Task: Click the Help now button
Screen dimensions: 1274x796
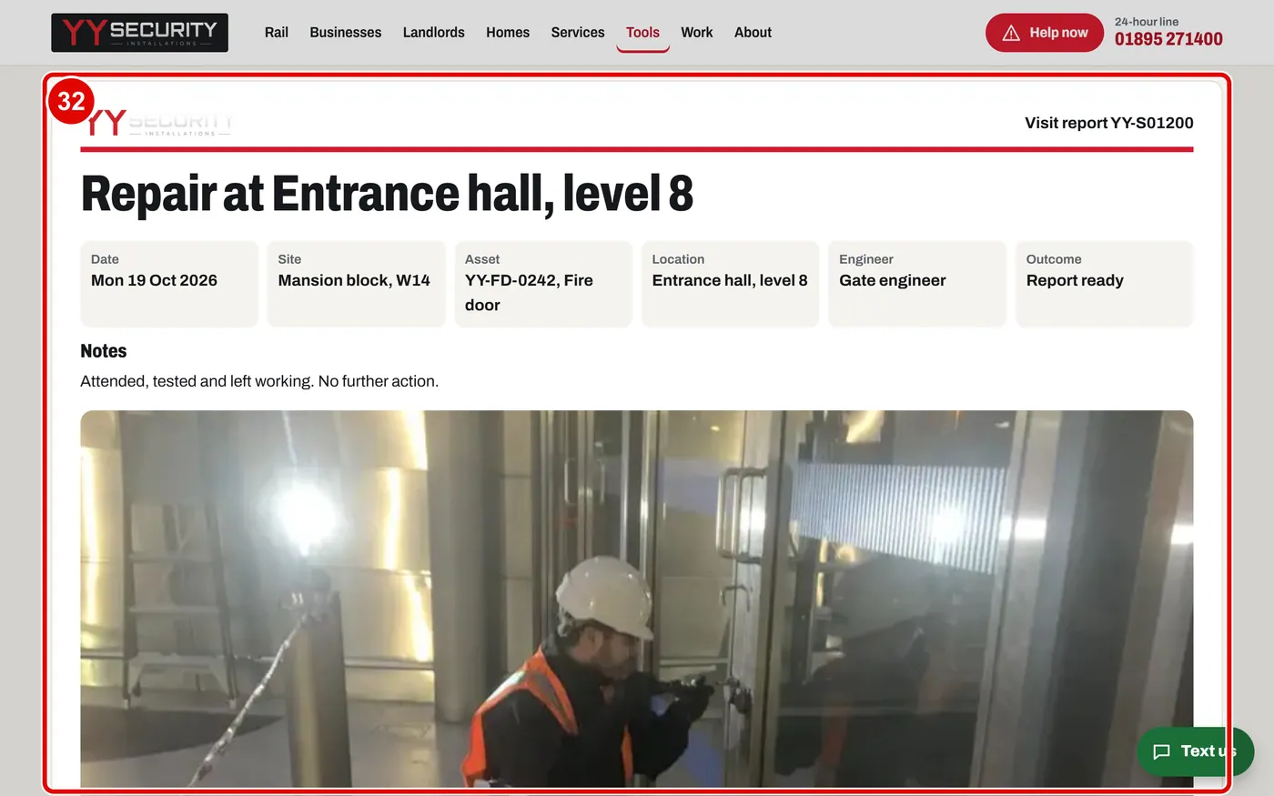Action: 1045,33
